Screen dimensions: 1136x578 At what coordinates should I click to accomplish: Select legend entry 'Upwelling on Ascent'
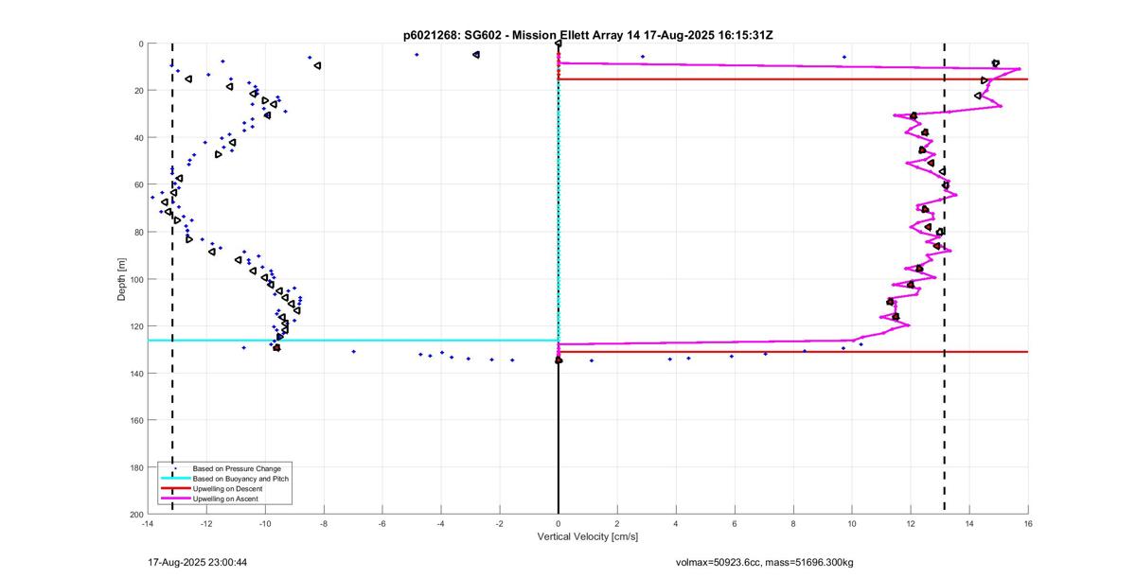pyautogui.click(x=227, y=498)
